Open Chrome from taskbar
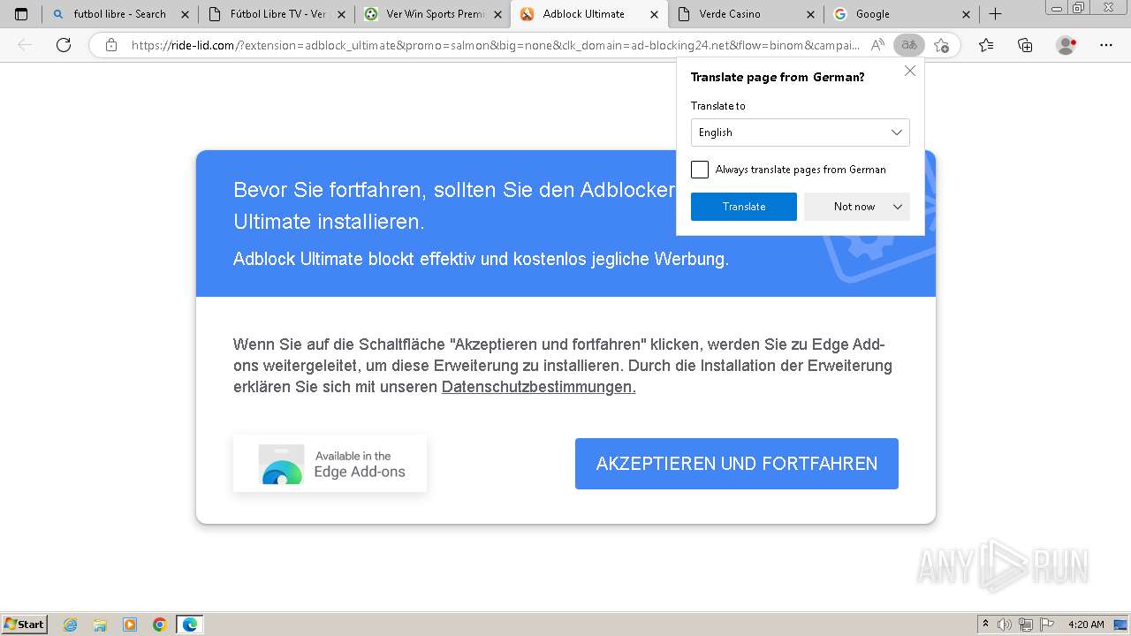The height and width of the screenshot is (636, 1131). pos(160,625)
